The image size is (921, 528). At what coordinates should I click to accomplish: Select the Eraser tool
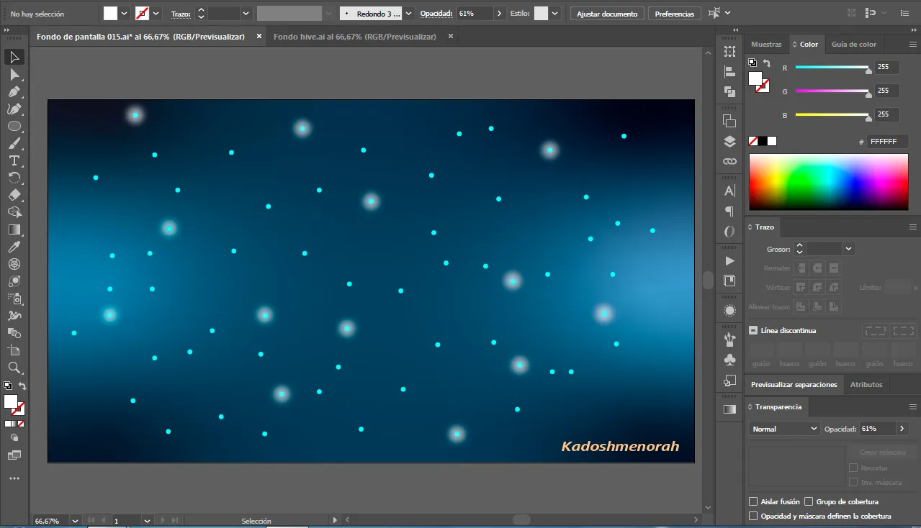[x=14, y=195]
